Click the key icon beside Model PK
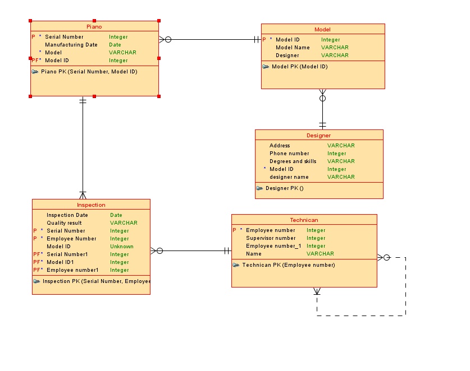 (264, 66)
